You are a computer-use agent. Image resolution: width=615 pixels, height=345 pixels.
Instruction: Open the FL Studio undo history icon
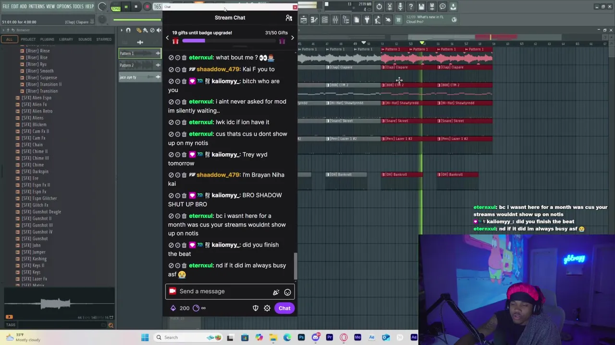379,7
